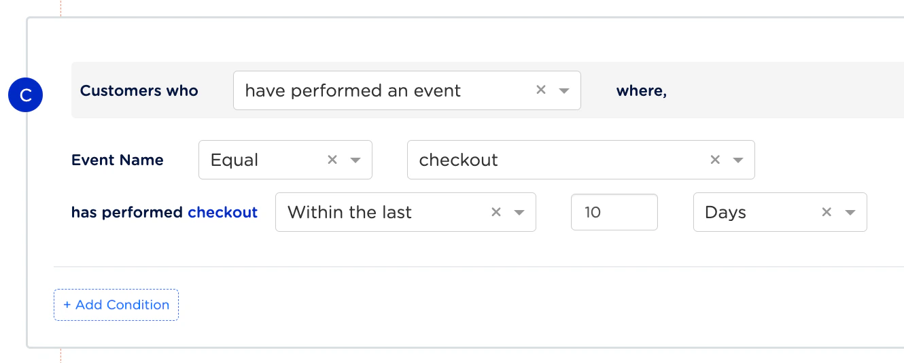This screenshot has height=363, width=904.
Task: Clear the Days unit selection
Action: (x=827, y=212)
